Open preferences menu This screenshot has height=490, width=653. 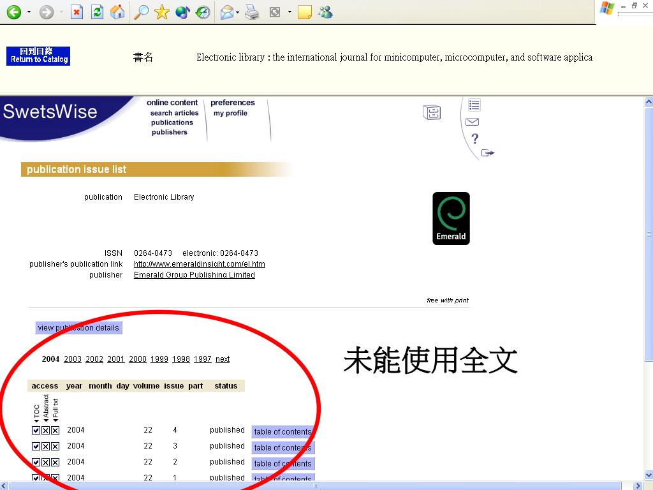(232, 103)
